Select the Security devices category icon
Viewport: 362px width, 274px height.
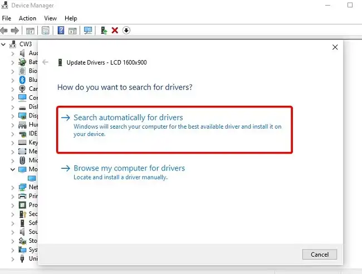[x=23, y=214]
